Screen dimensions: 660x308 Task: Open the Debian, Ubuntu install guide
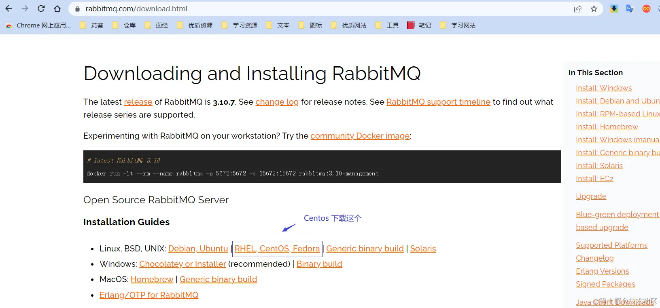[x=198, y=249]
